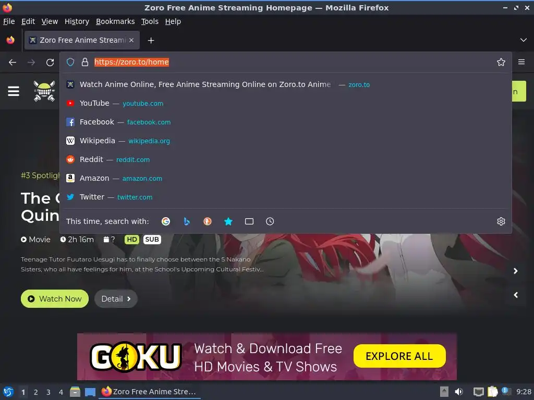The height and width of the screenshot is (400, 534).
Task: Open the network tray icon
Action: pyautogui.click(x=479, y=392)
